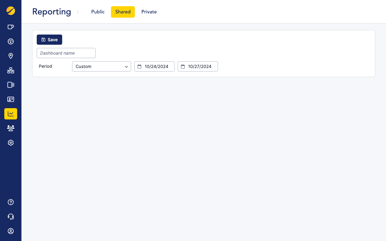
Task: Open the coffee cup menu item
Action: [11, 27]
